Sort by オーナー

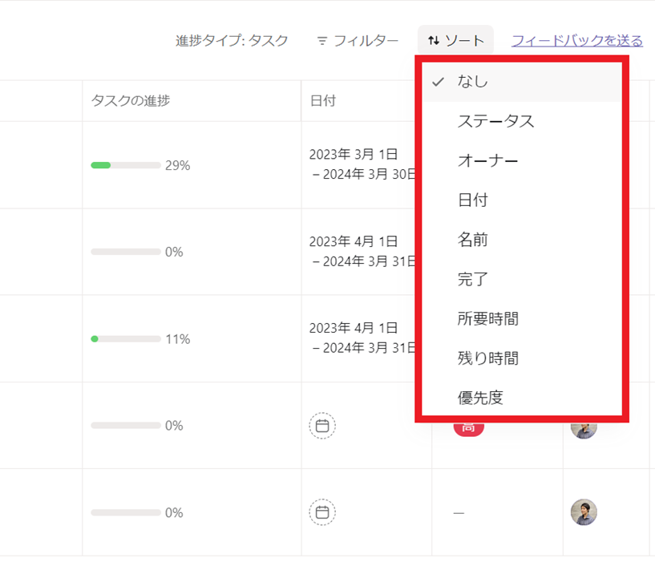click(487, 160)
